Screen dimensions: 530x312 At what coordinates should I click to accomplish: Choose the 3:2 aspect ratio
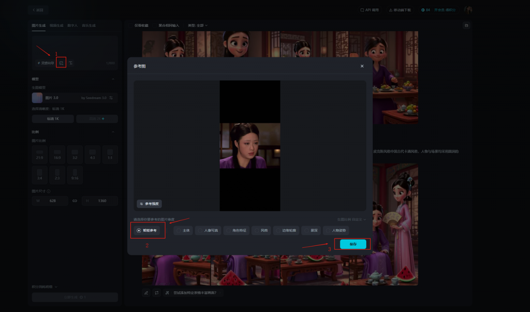click(75, 155)
